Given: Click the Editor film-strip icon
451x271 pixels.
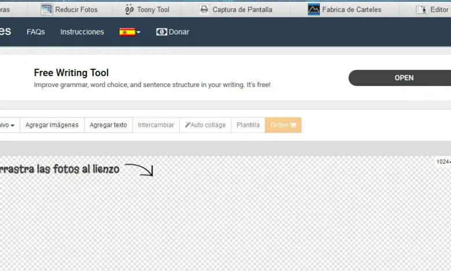Looking at the screenshot, I should click(423, 9).
